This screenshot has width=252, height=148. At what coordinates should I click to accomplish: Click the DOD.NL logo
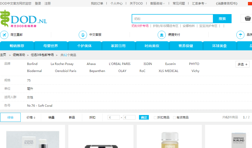coord(23,19)
